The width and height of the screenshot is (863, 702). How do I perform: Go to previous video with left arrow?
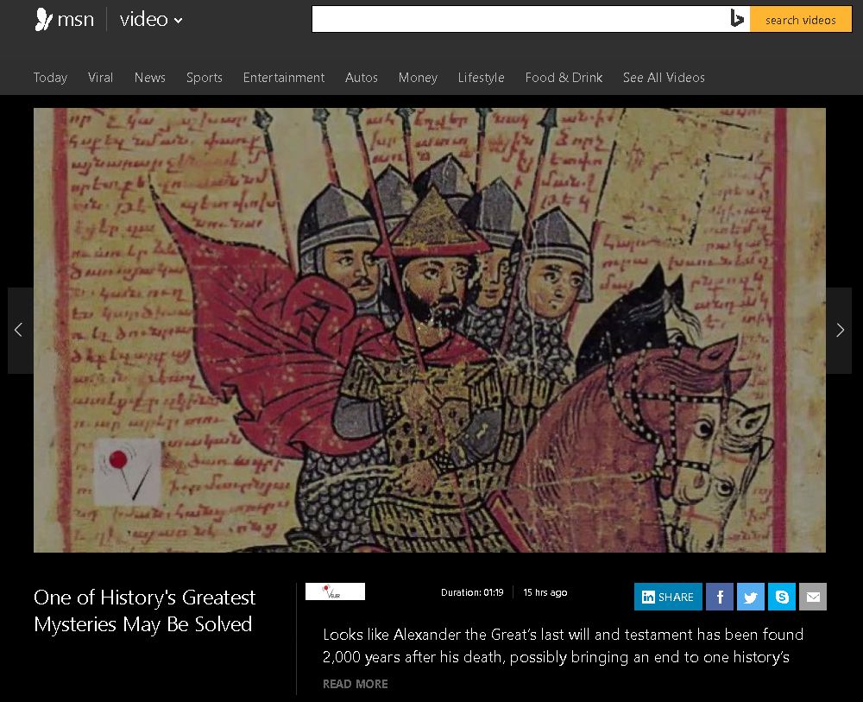[20, 331]
